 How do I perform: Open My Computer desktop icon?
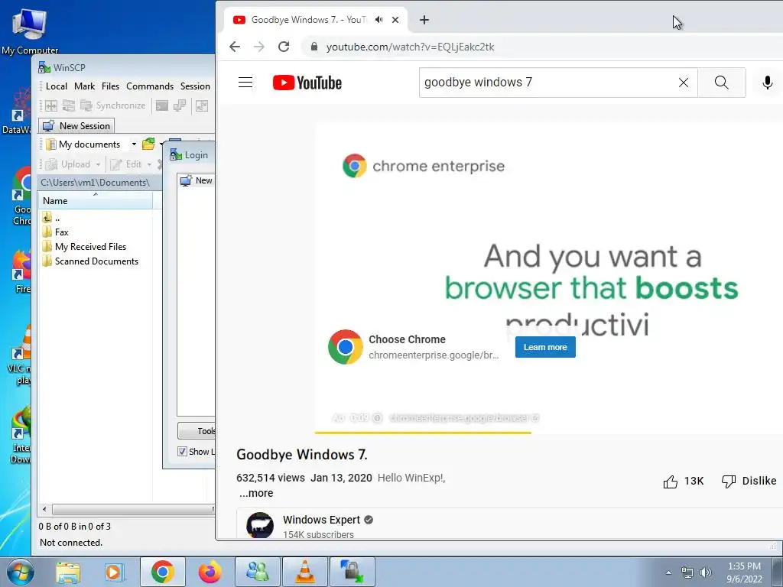[30, 29]
